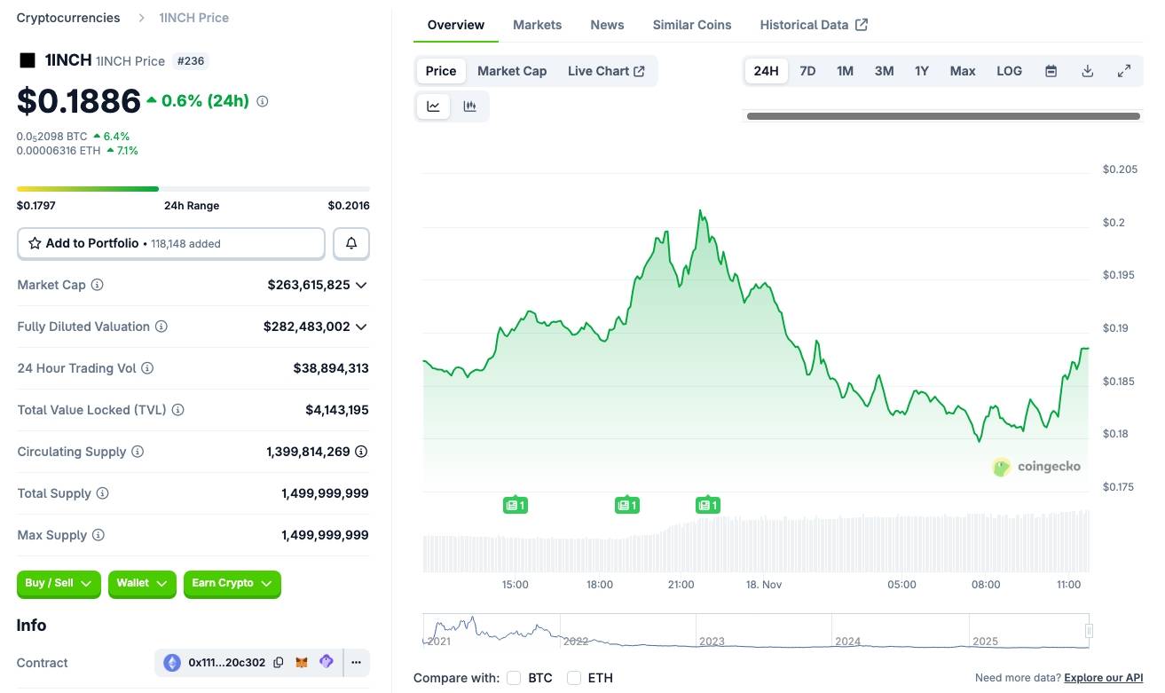
Task: Open the Similar Coins tab
Action: 691,25
